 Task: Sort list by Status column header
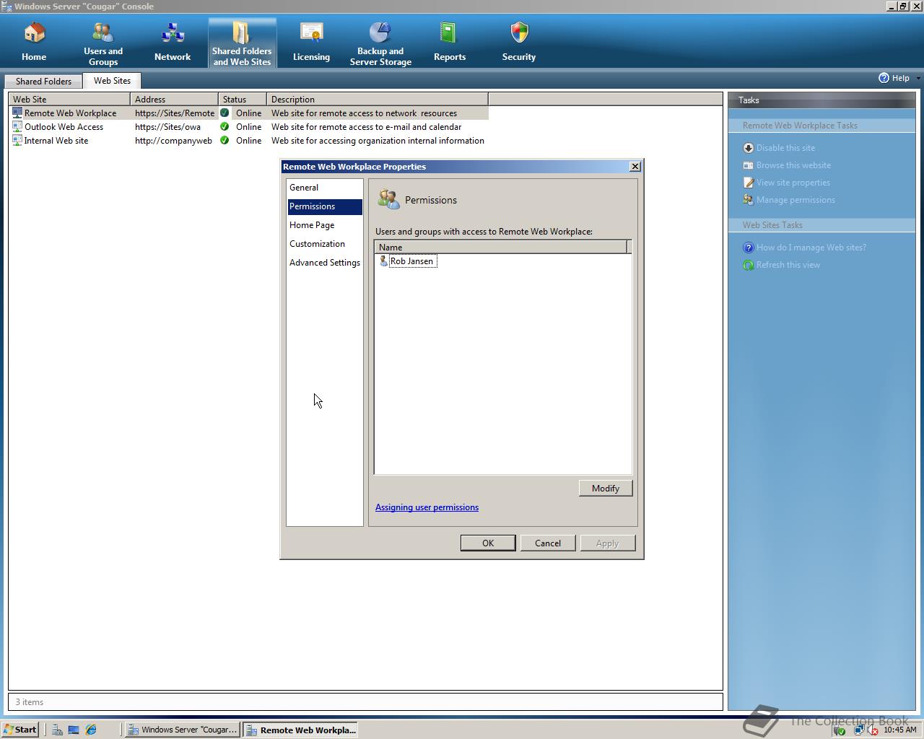click(243, 100)
